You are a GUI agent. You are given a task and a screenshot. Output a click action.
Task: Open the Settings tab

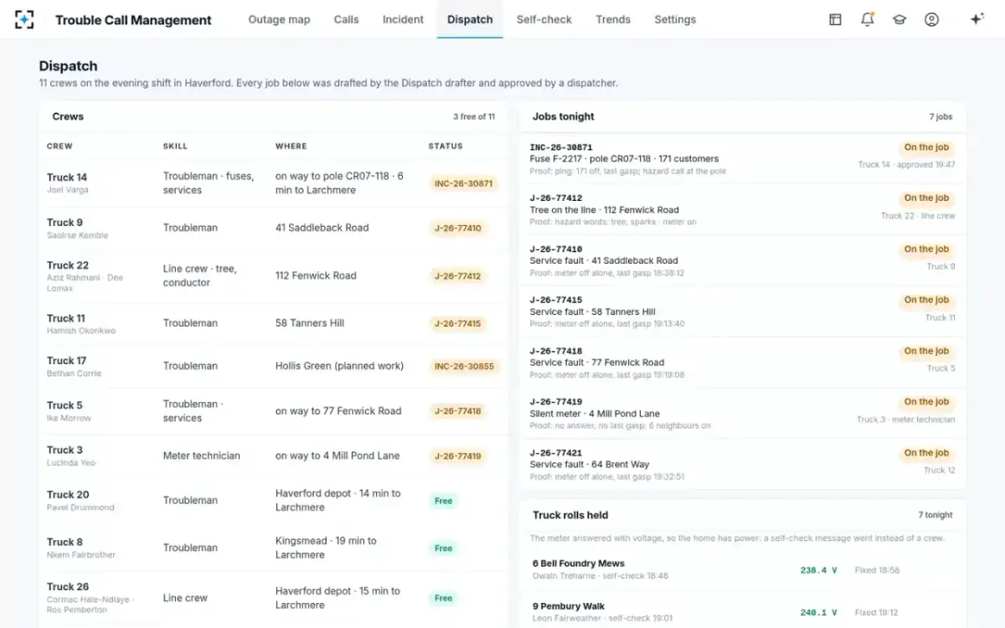click(675, 19)
